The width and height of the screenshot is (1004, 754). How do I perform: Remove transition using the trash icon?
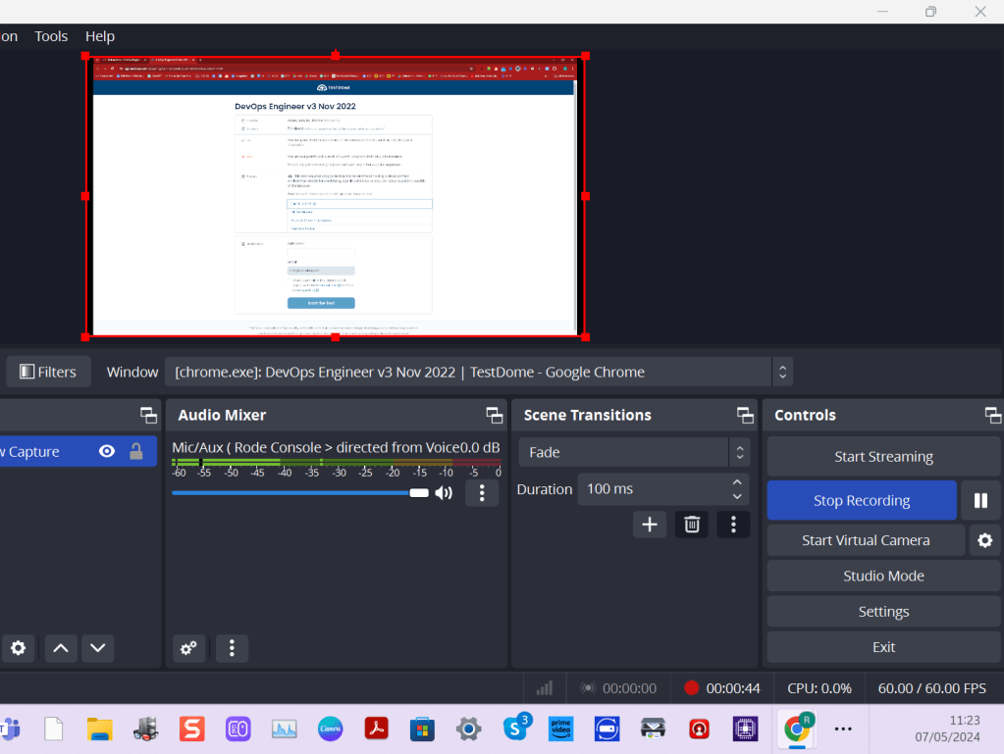point(692,525)
